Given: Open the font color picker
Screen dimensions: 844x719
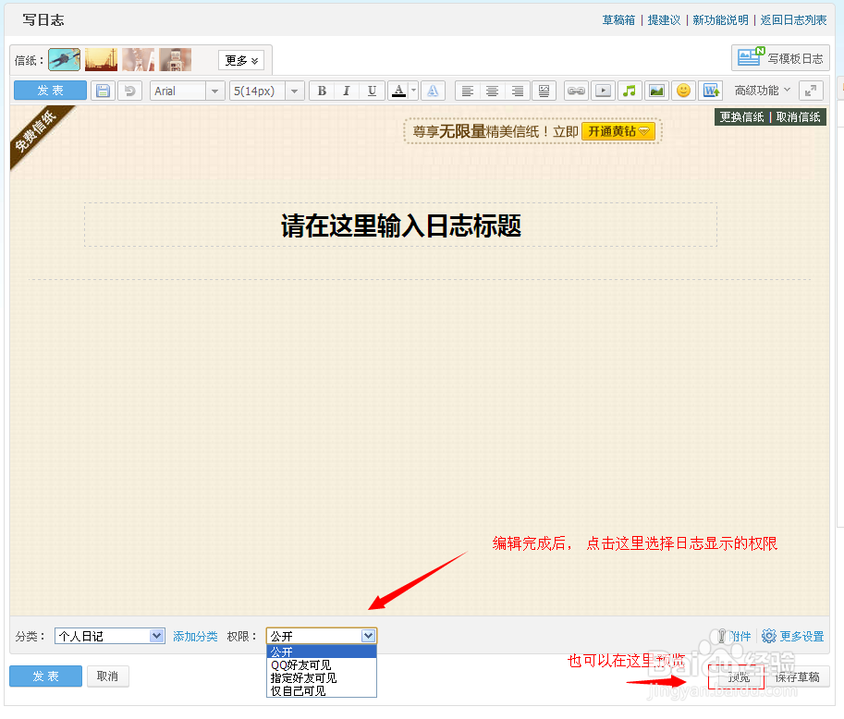Looking at the screenshot, I should click(x=398, y=91).
